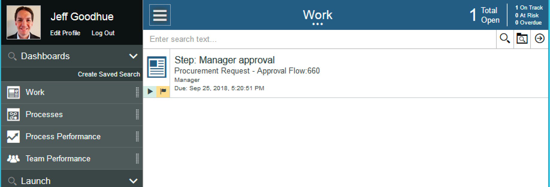Click the flag icon on the task
The height and width of the screenshot is (187, 550).
click(x=163, y=91)
